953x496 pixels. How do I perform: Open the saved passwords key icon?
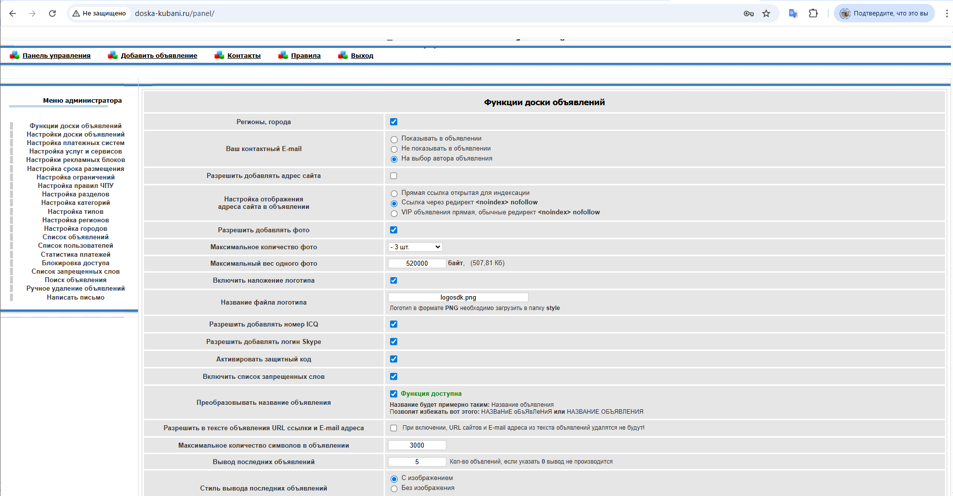748,13
